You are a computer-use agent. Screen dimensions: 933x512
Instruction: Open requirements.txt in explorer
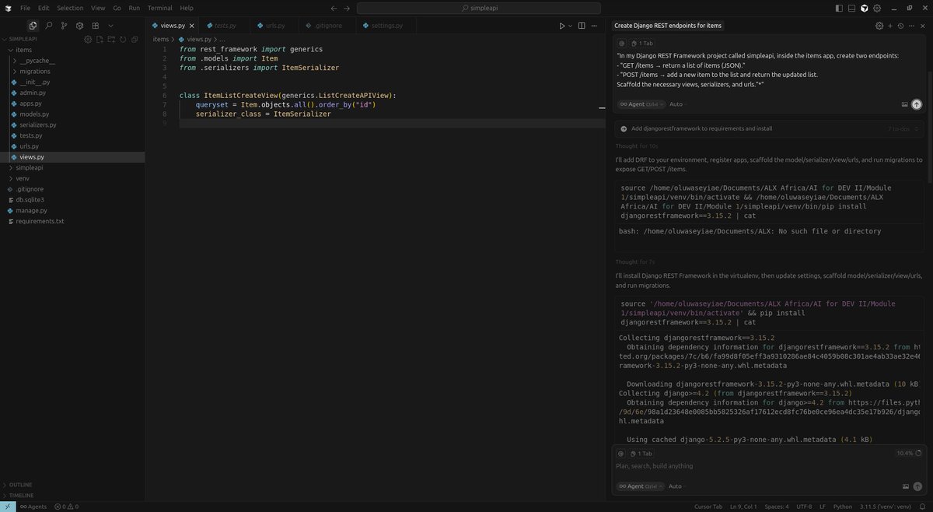[x=40, y=221]
